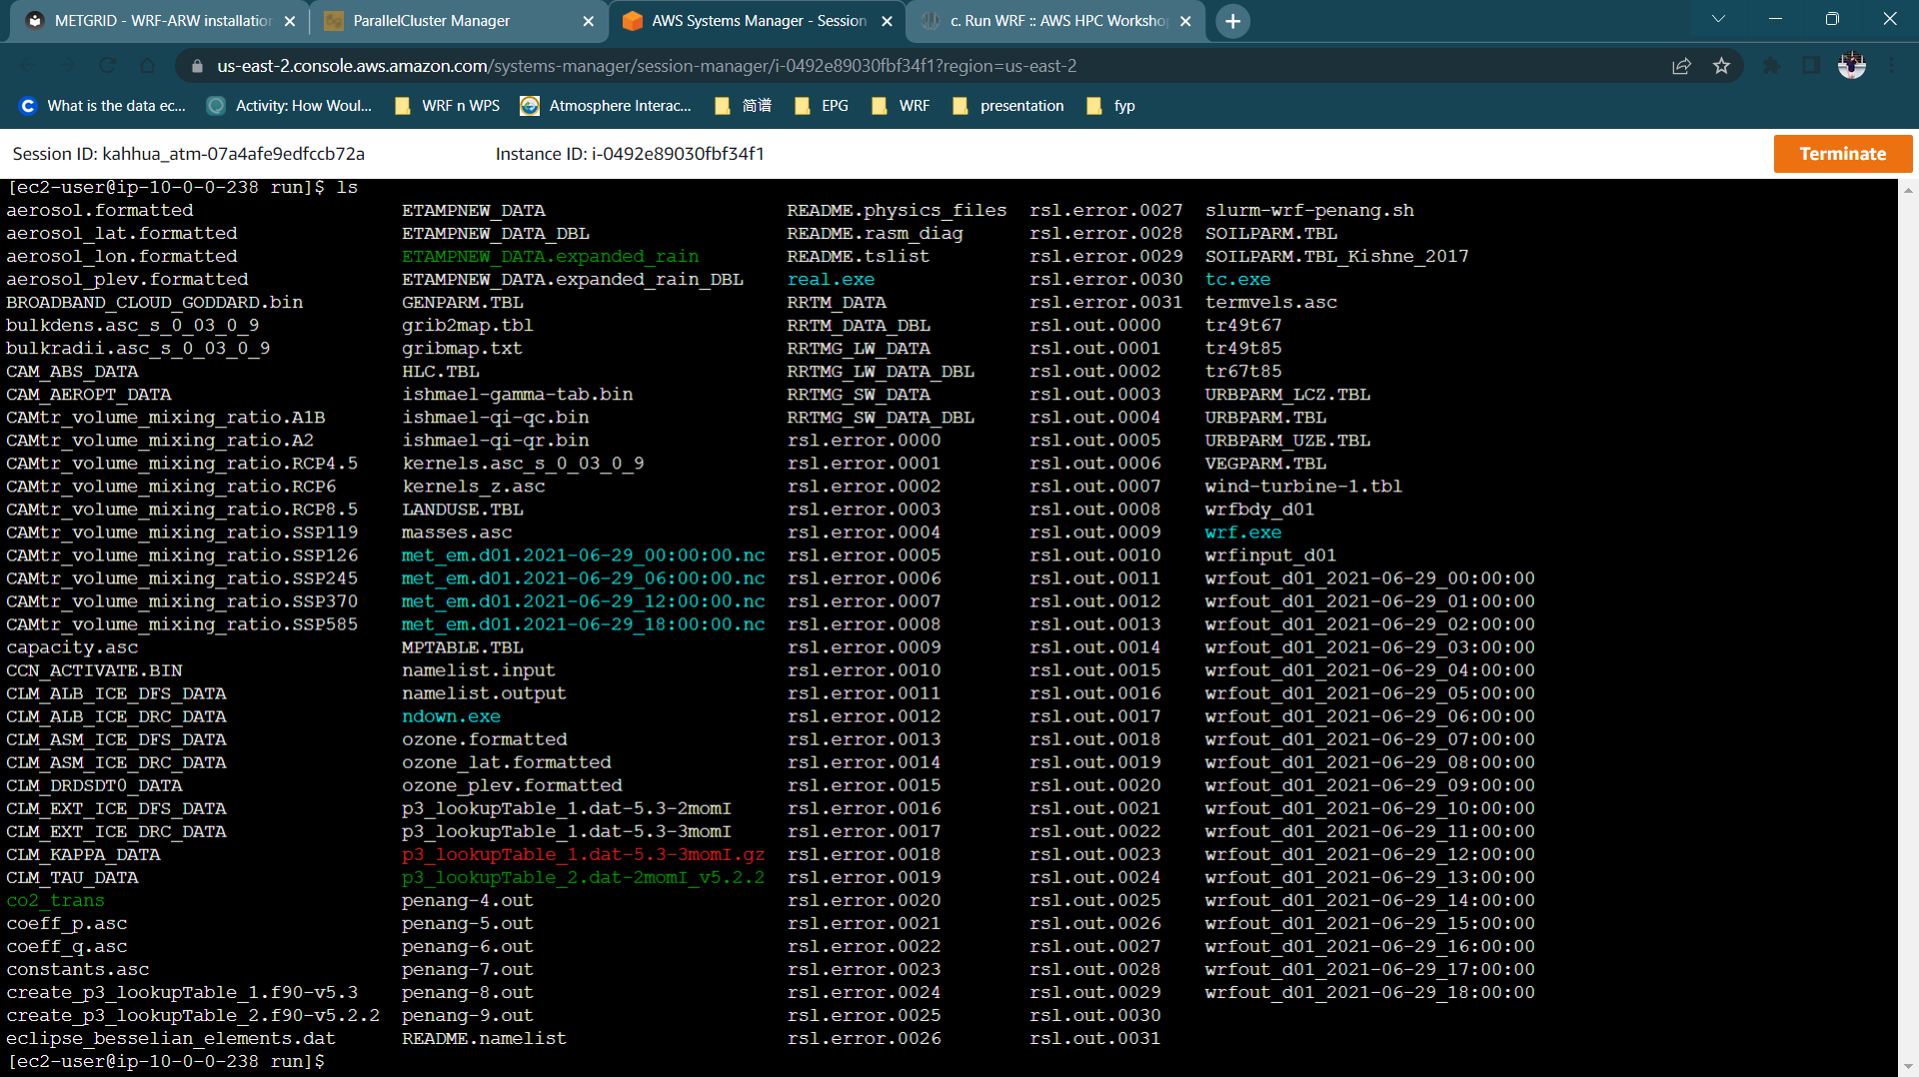This screenshot has width=1919, height=1077.
Task: Click aerosol.formatted file name
Action: 100,211
